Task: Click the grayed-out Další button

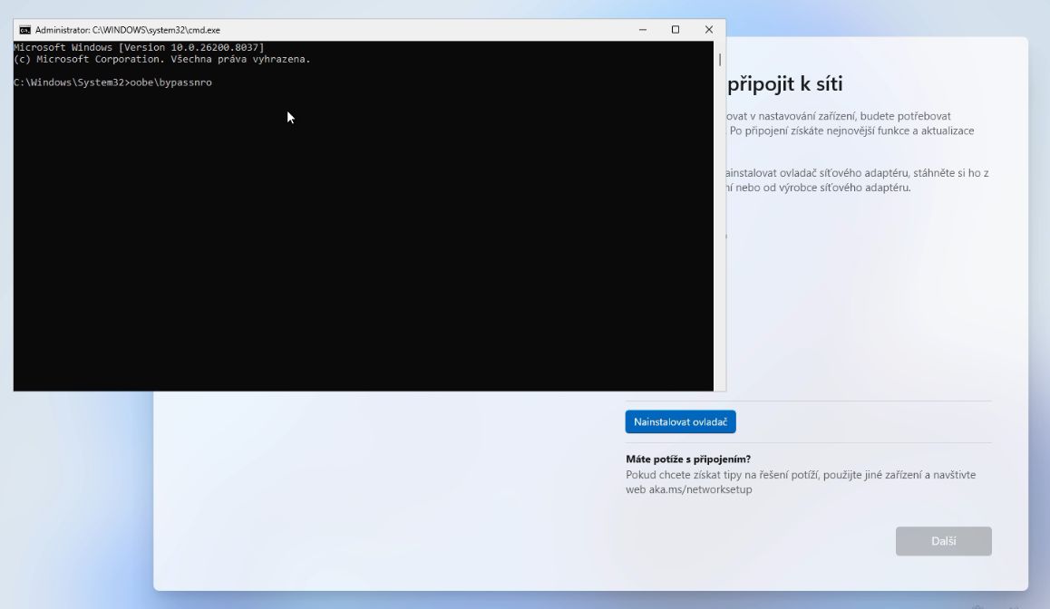Action: (x=943, y=541)
